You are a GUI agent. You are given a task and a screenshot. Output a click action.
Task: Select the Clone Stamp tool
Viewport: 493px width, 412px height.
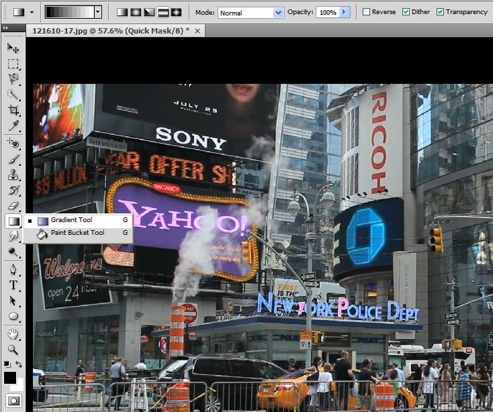point(13,174)
